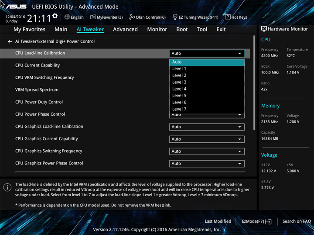
Task: Select Level 5 from the dropdown list
Action: 207,96
